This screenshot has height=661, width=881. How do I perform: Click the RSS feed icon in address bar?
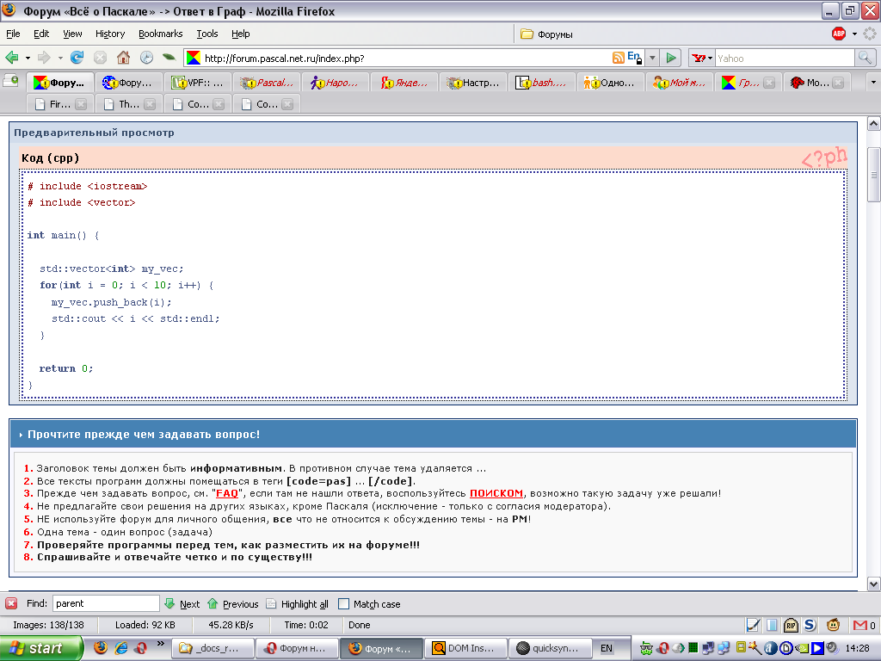coord(618,58)
